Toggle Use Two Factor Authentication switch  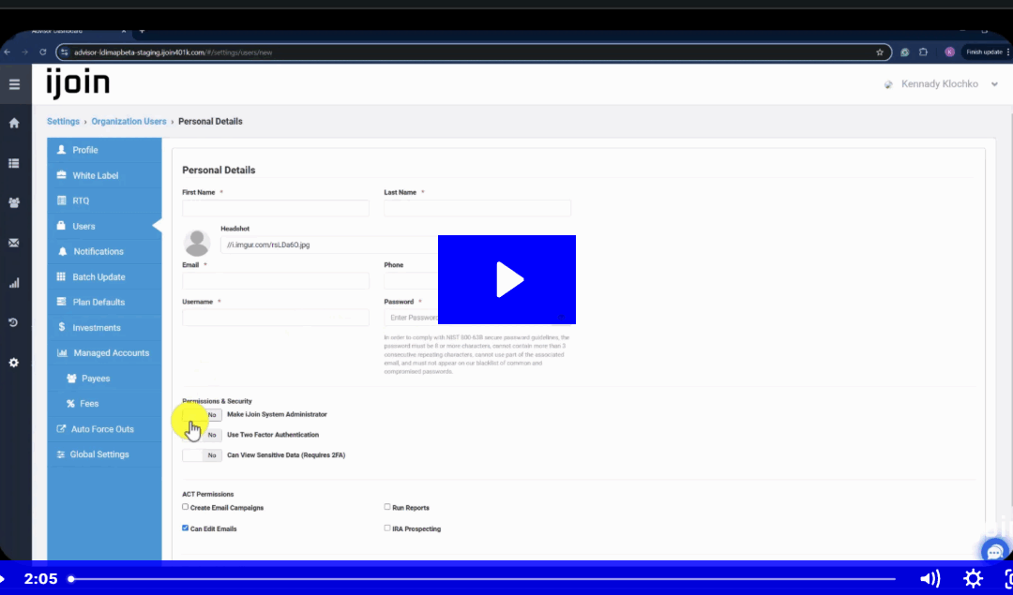point(202,435)
